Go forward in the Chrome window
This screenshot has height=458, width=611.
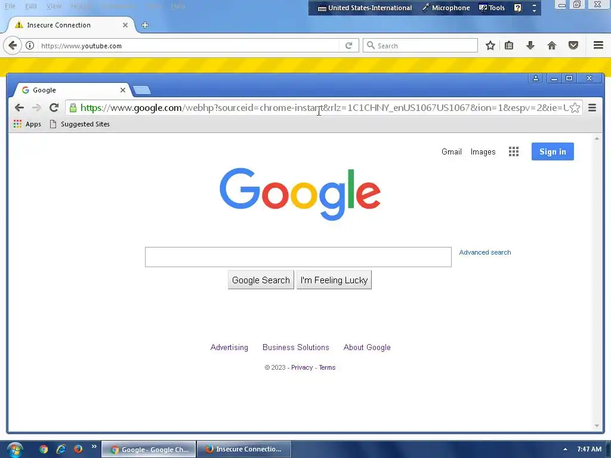coord(36,107)
